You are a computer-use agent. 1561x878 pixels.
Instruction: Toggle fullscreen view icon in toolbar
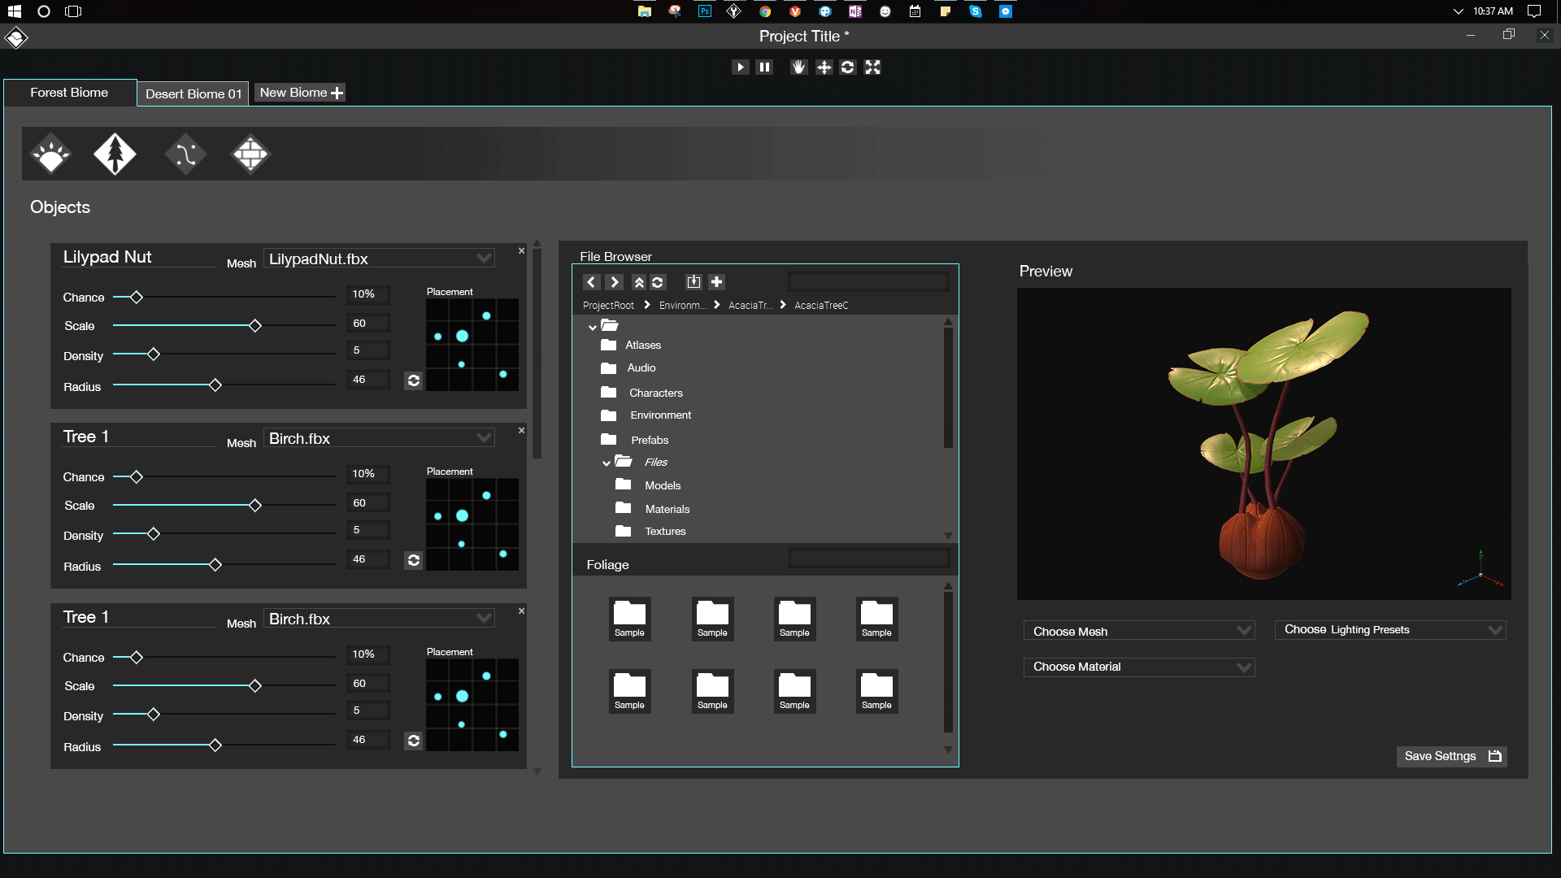pyautogui.click(x=872, y=67)
